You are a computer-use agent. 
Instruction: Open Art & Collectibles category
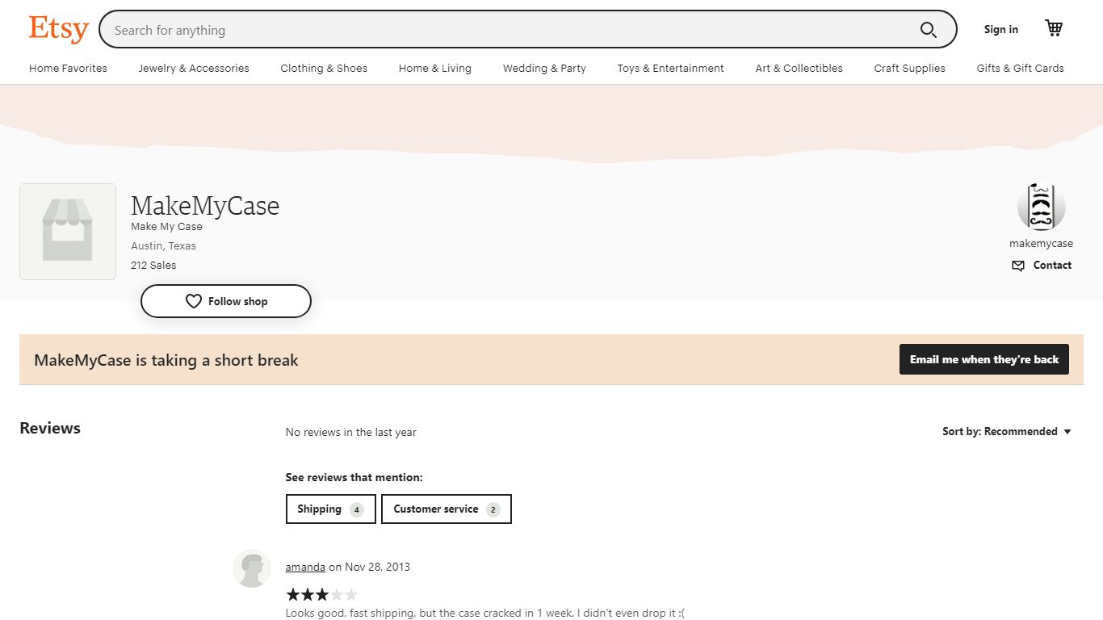pyautogui.click(x=799, y=68)
